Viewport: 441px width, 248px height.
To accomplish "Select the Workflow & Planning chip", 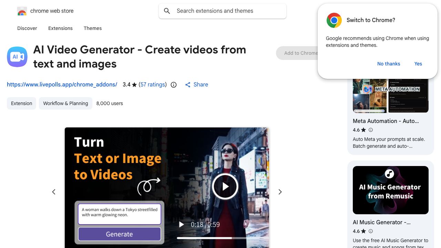I will pyautogui.click(x=65, y=103).
